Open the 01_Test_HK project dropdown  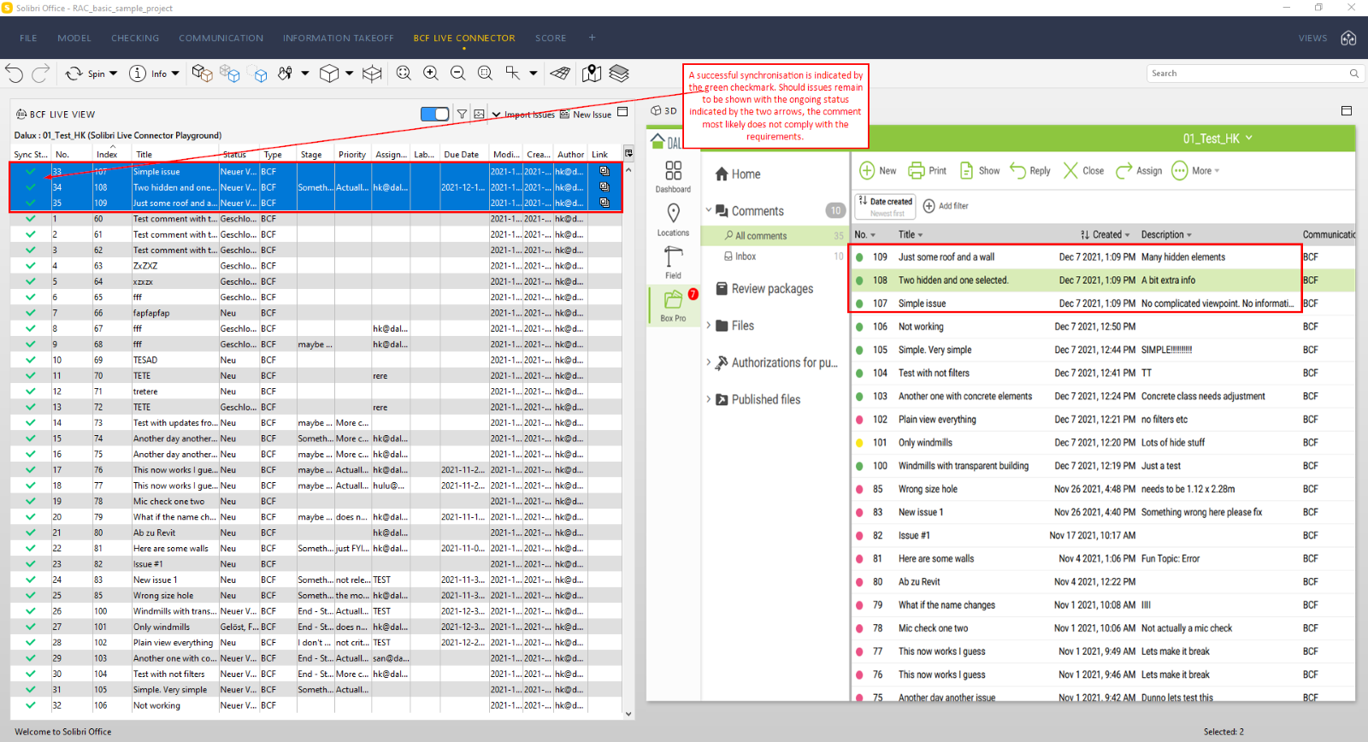(x=1218, y=138)
